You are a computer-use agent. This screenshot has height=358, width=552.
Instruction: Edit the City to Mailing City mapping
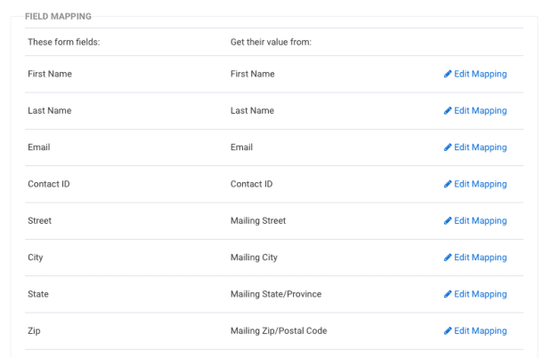480,258
